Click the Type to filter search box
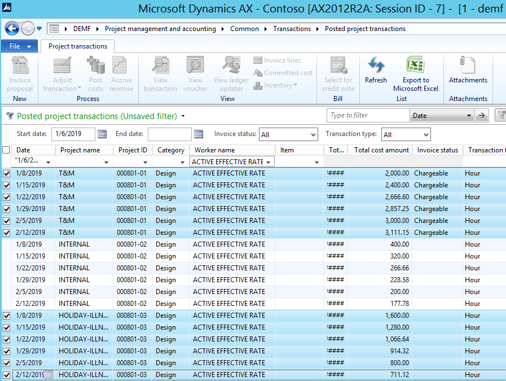This screenshot has width=506, height=381. point(368,116)
